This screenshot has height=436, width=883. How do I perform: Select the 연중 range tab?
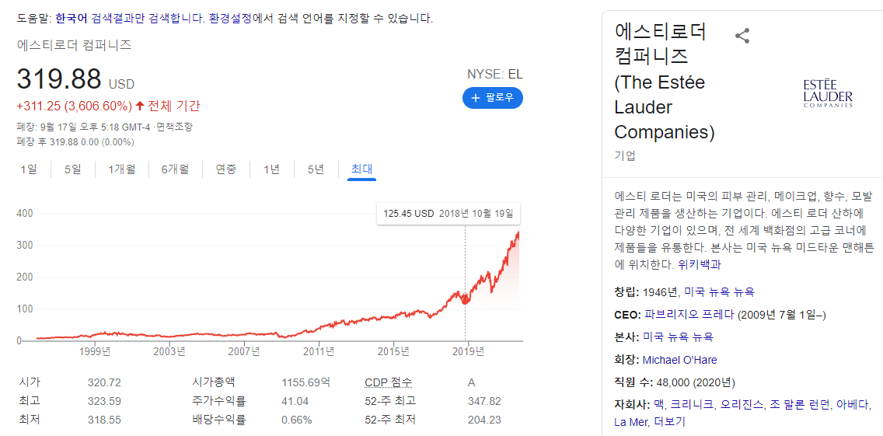click(x=226, y=169)
